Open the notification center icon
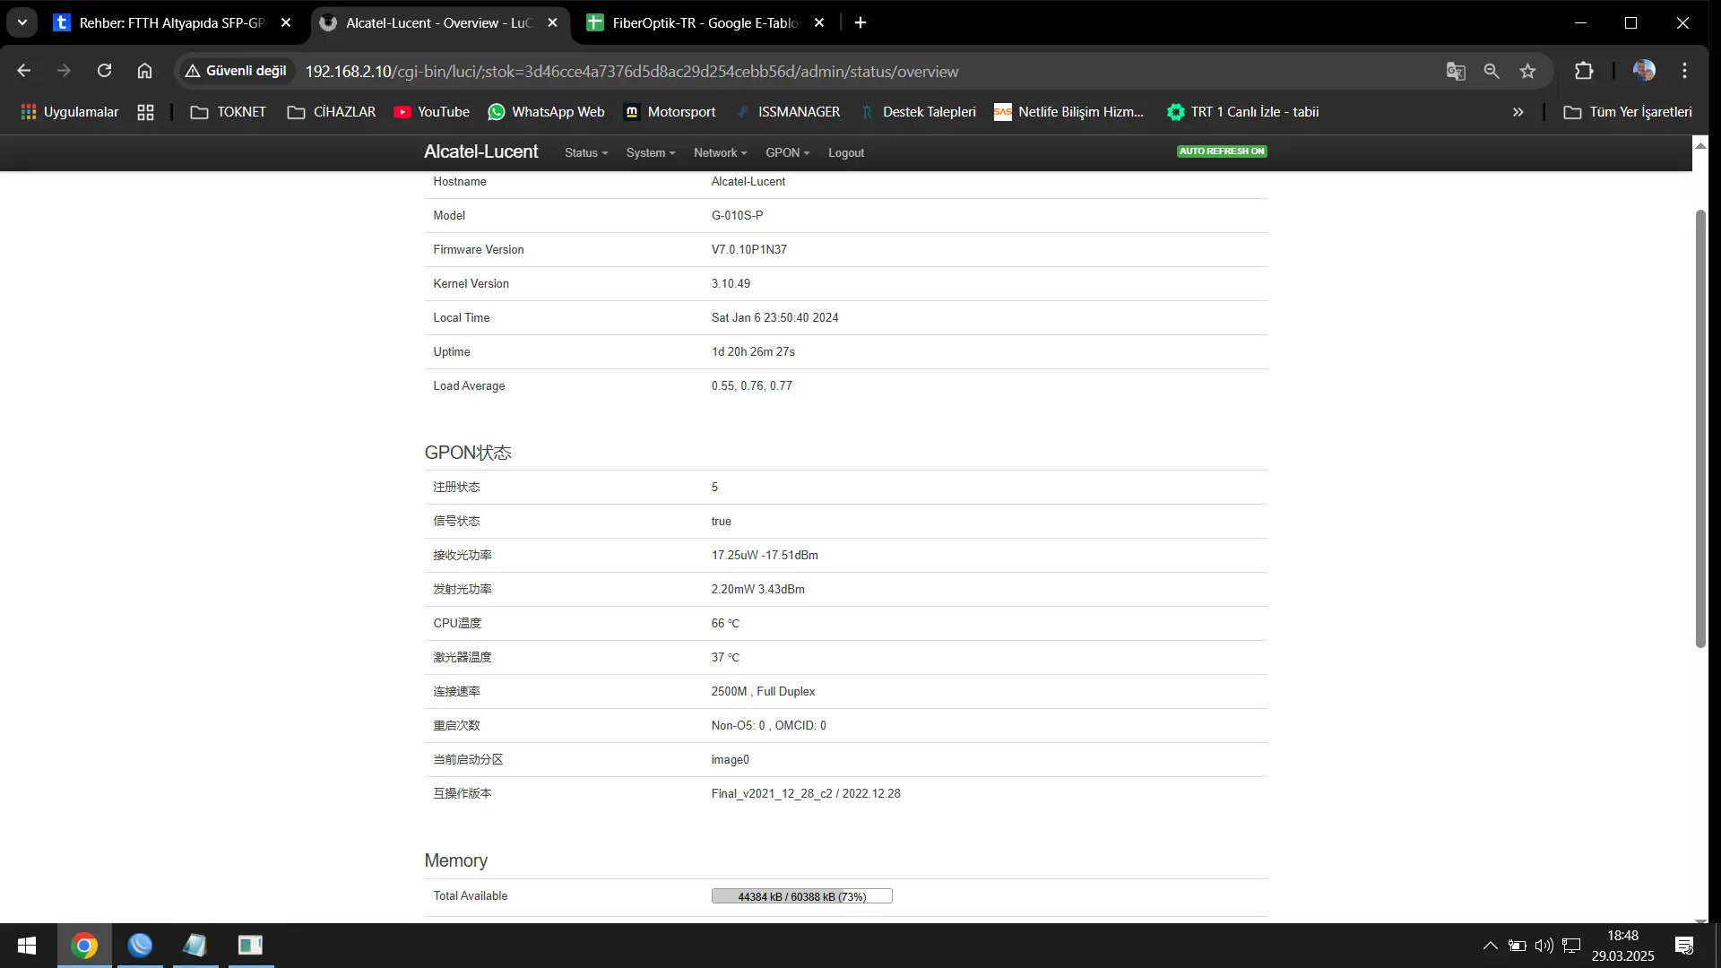 click(x=1684, y=946)
